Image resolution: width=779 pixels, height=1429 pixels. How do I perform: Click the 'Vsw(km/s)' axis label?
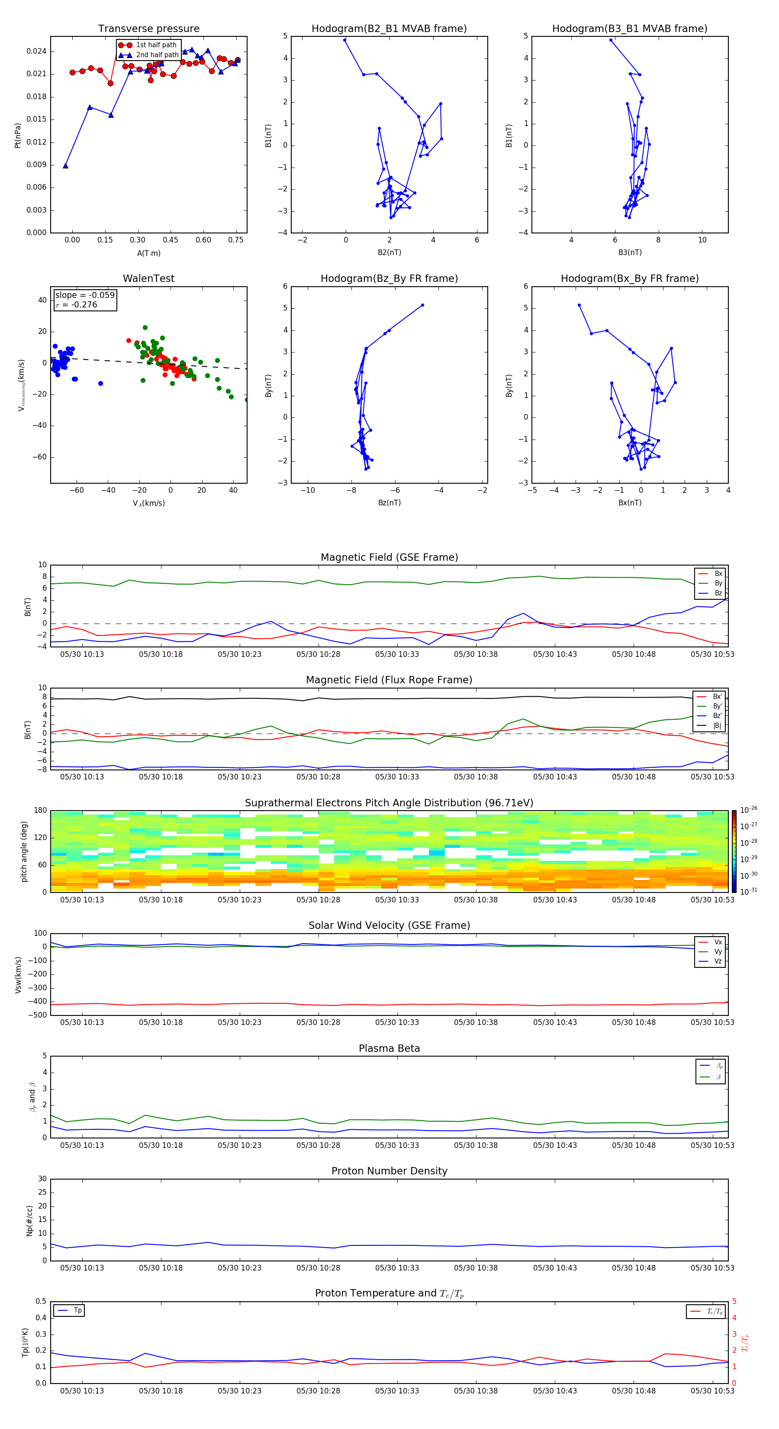(x=18, y=974)
